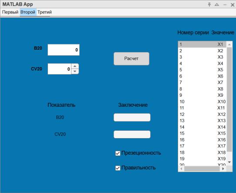Pin the MATLAB App window

tap(209, 4)
